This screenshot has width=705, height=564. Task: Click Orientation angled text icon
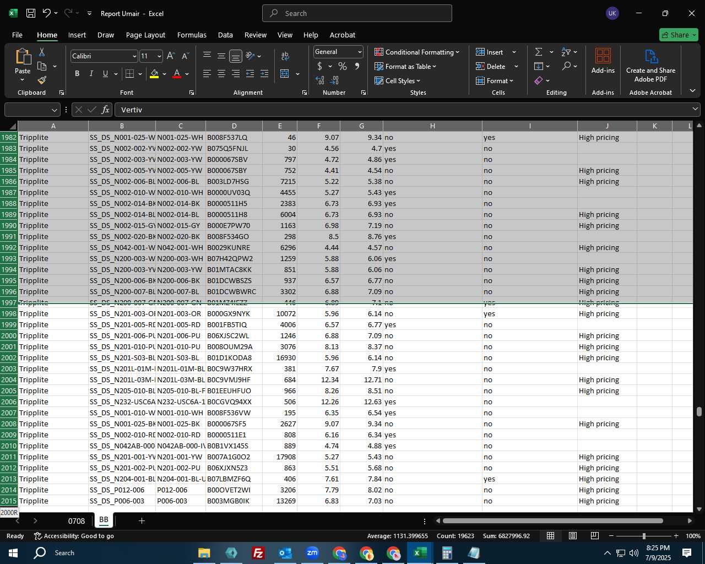[x=251, y=56]
